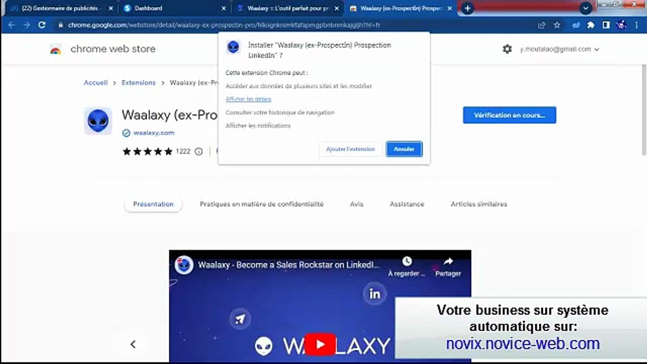647x364 pixels.
Task: Click the five-star rating
Action: (x=147, y=151)
